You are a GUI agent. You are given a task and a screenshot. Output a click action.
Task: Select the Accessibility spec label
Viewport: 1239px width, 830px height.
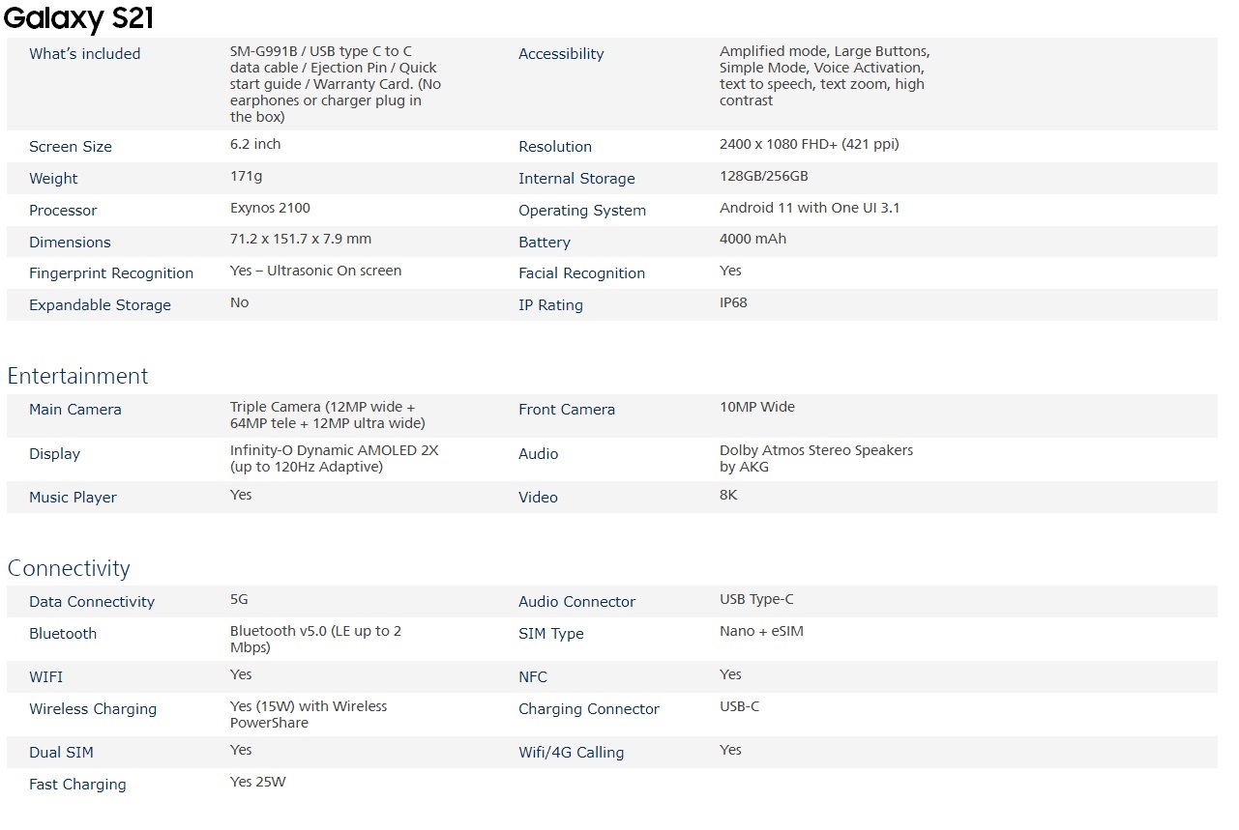tap(561, 54)
